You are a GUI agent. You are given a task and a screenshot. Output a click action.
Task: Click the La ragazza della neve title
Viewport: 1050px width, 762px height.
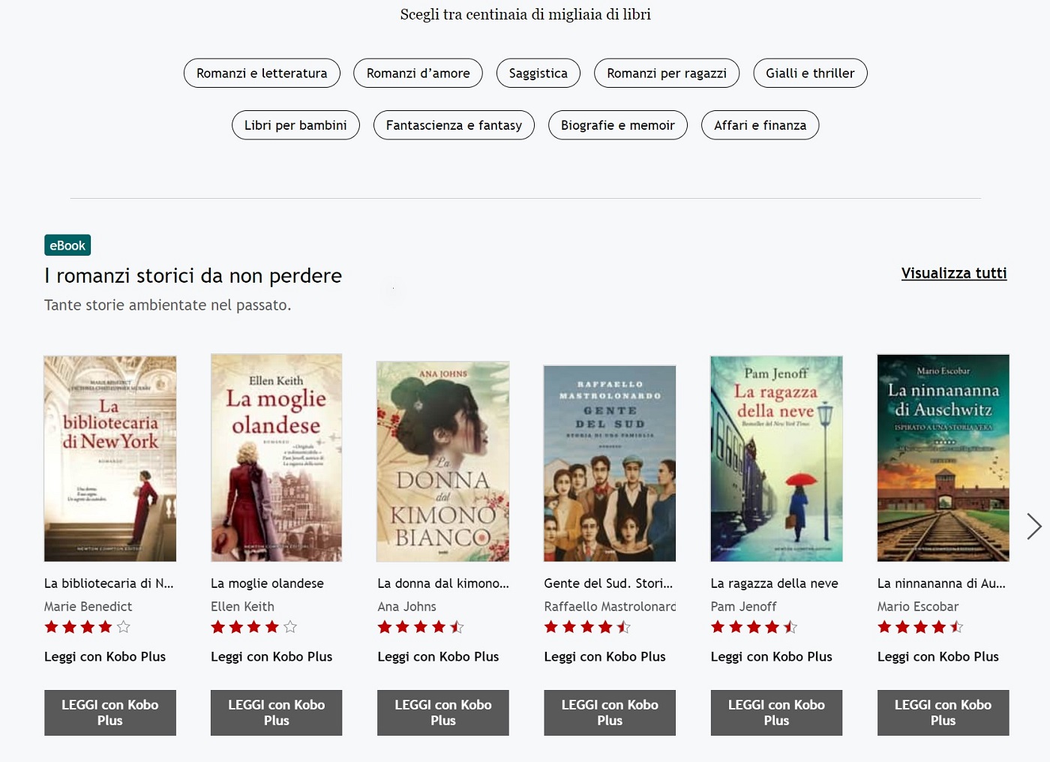pos(774,583)
